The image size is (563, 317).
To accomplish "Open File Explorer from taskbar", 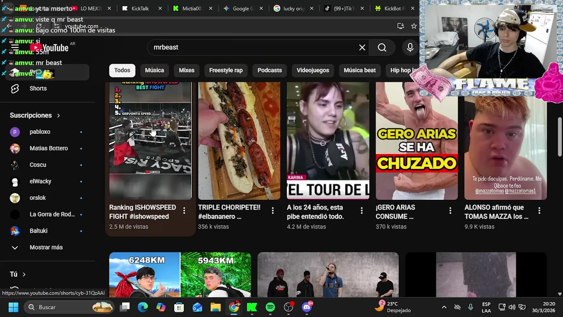I will (x=216, y=307).
